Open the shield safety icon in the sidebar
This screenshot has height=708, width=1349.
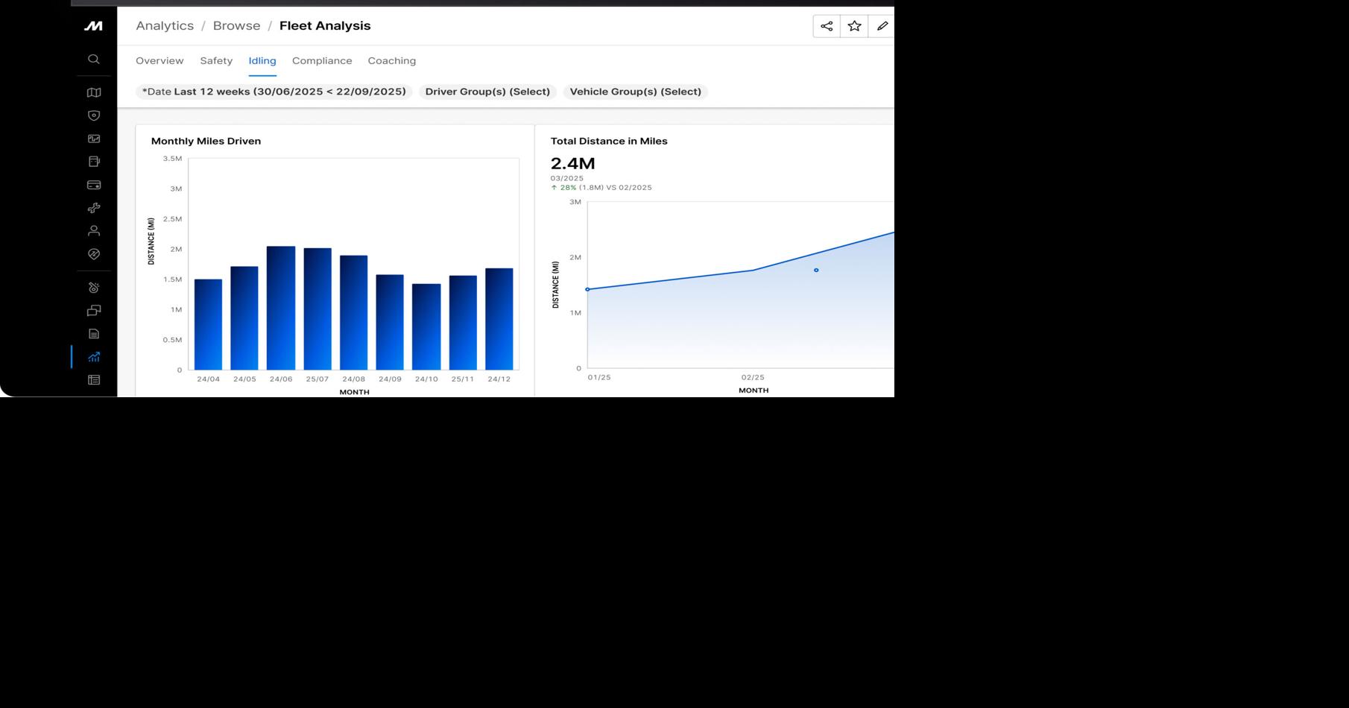tap(93, 116)
